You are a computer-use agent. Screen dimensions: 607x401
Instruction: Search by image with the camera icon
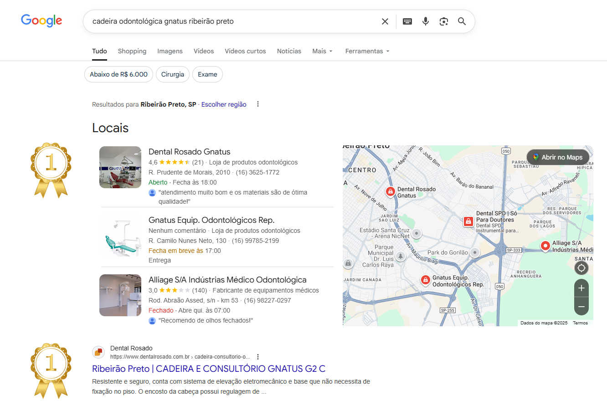coord(444,21)
